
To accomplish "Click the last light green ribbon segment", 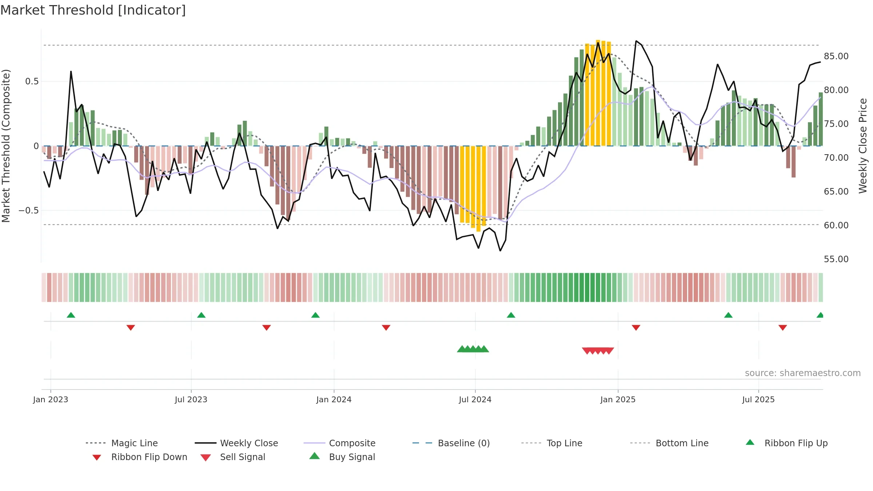I will (821, 287).
